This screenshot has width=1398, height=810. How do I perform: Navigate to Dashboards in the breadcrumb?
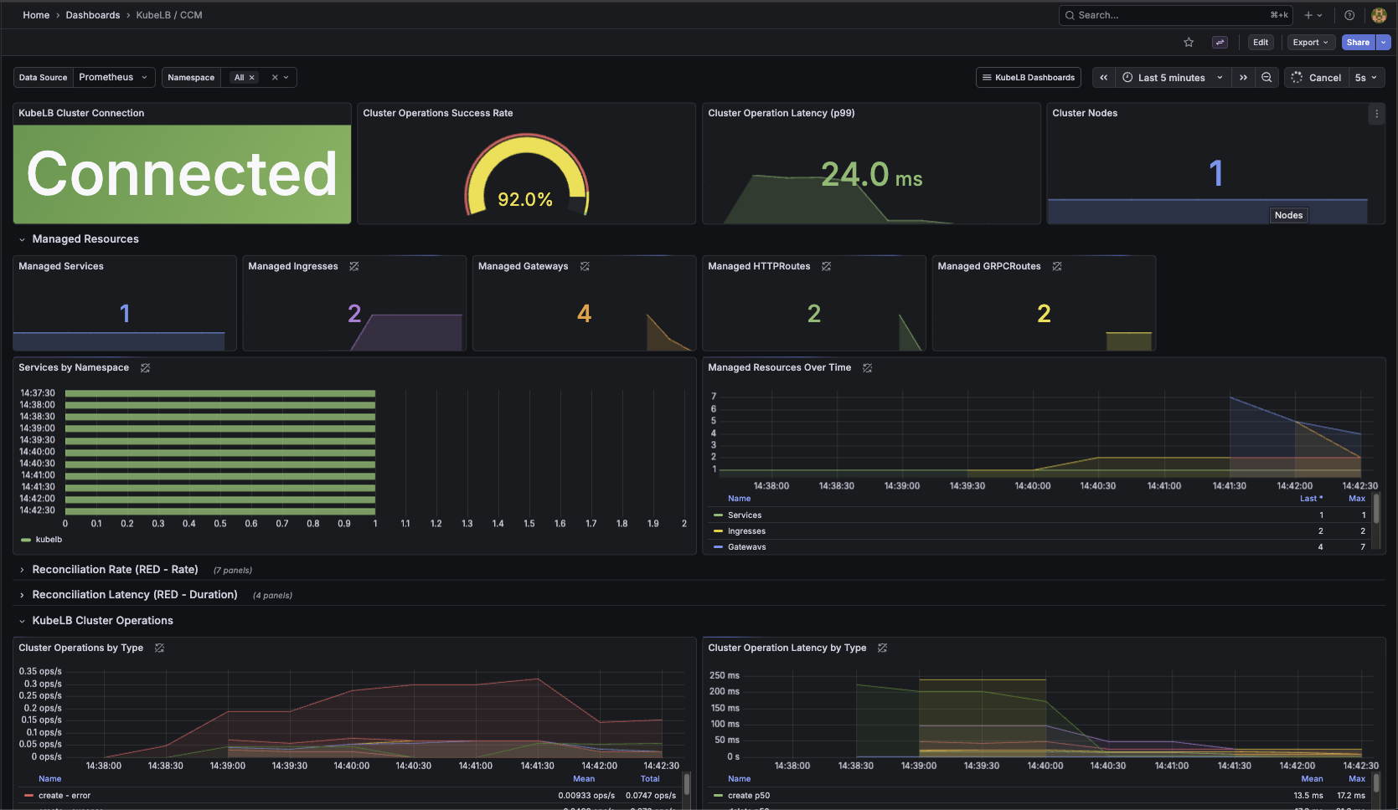pos(92,14)
